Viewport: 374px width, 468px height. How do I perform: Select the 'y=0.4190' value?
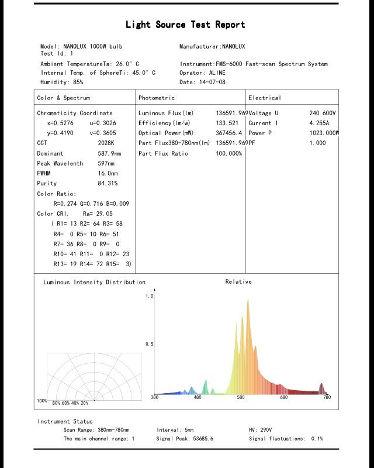[x=60, y=133]
